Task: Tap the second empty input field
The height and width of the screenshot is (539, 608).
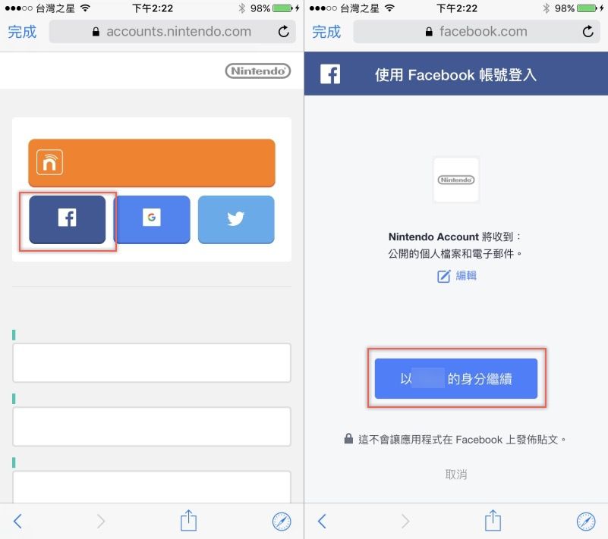Action: click(152, 426)
